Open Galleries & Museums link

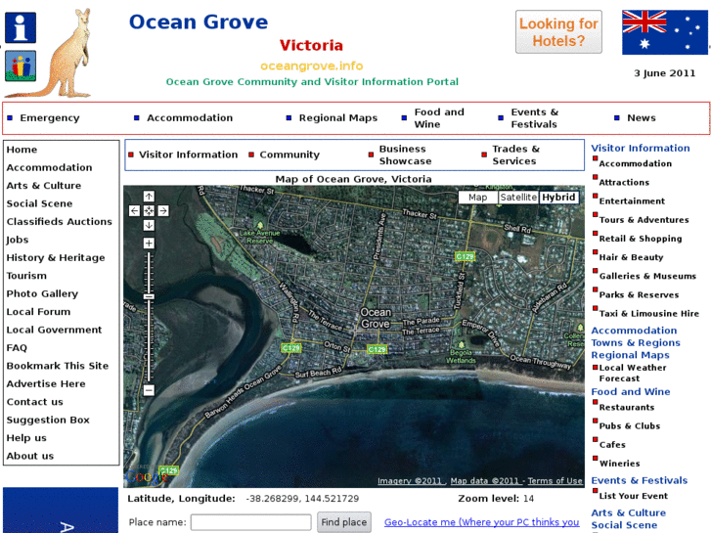[647, 276]
